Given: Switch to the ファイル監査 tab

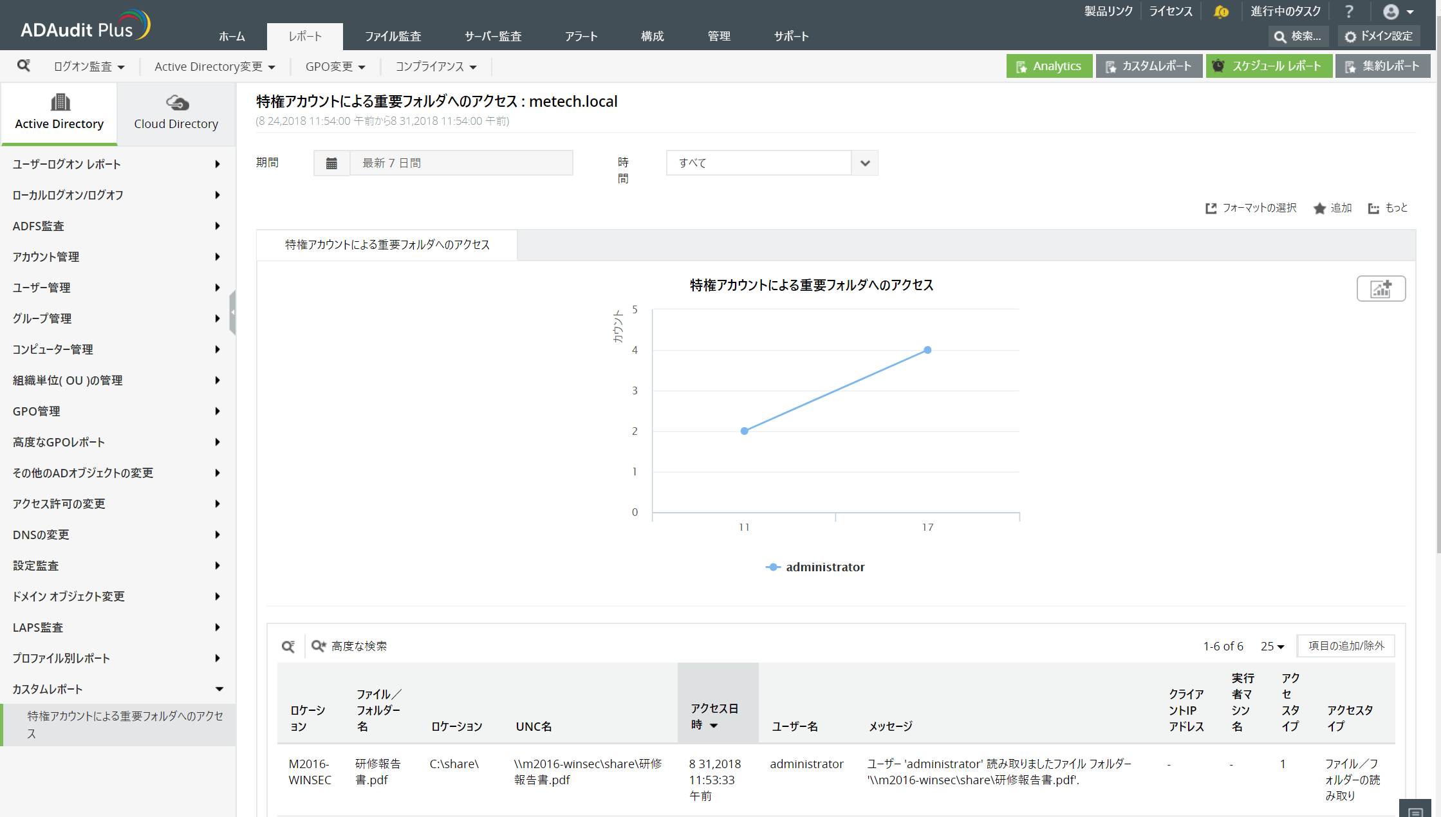Looking at the screenshot, I should 393,37.
